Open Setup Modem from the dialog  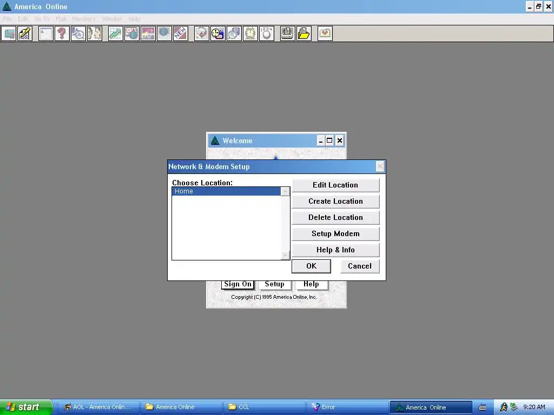coord(335,233)
